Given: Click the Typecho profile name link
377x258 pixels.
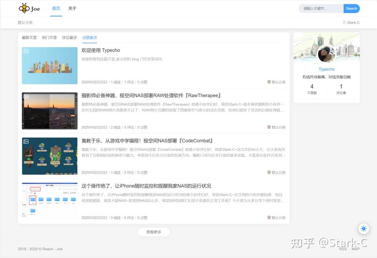Looking at the screenshot, I should (326, 69).
